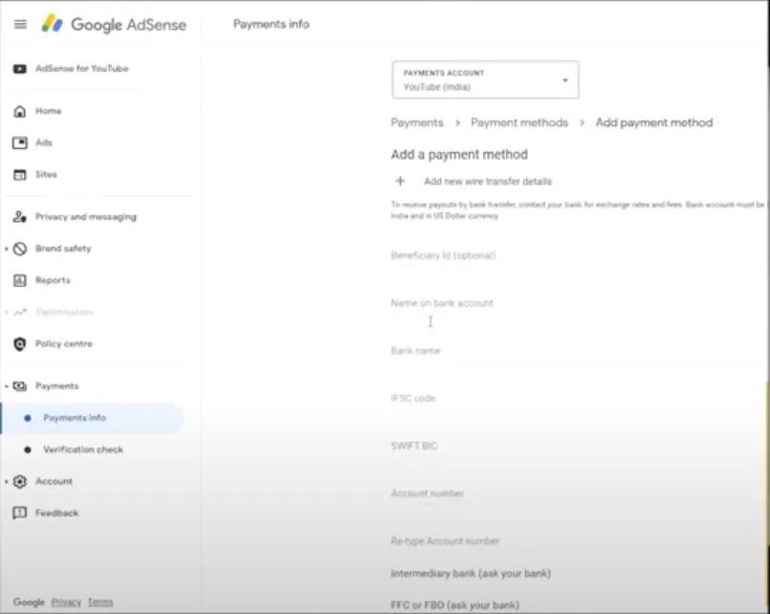Click the Feedback icon in sidebar
Image resolution: width=770 pixels, height=614 pixels.
click(19, 514)
